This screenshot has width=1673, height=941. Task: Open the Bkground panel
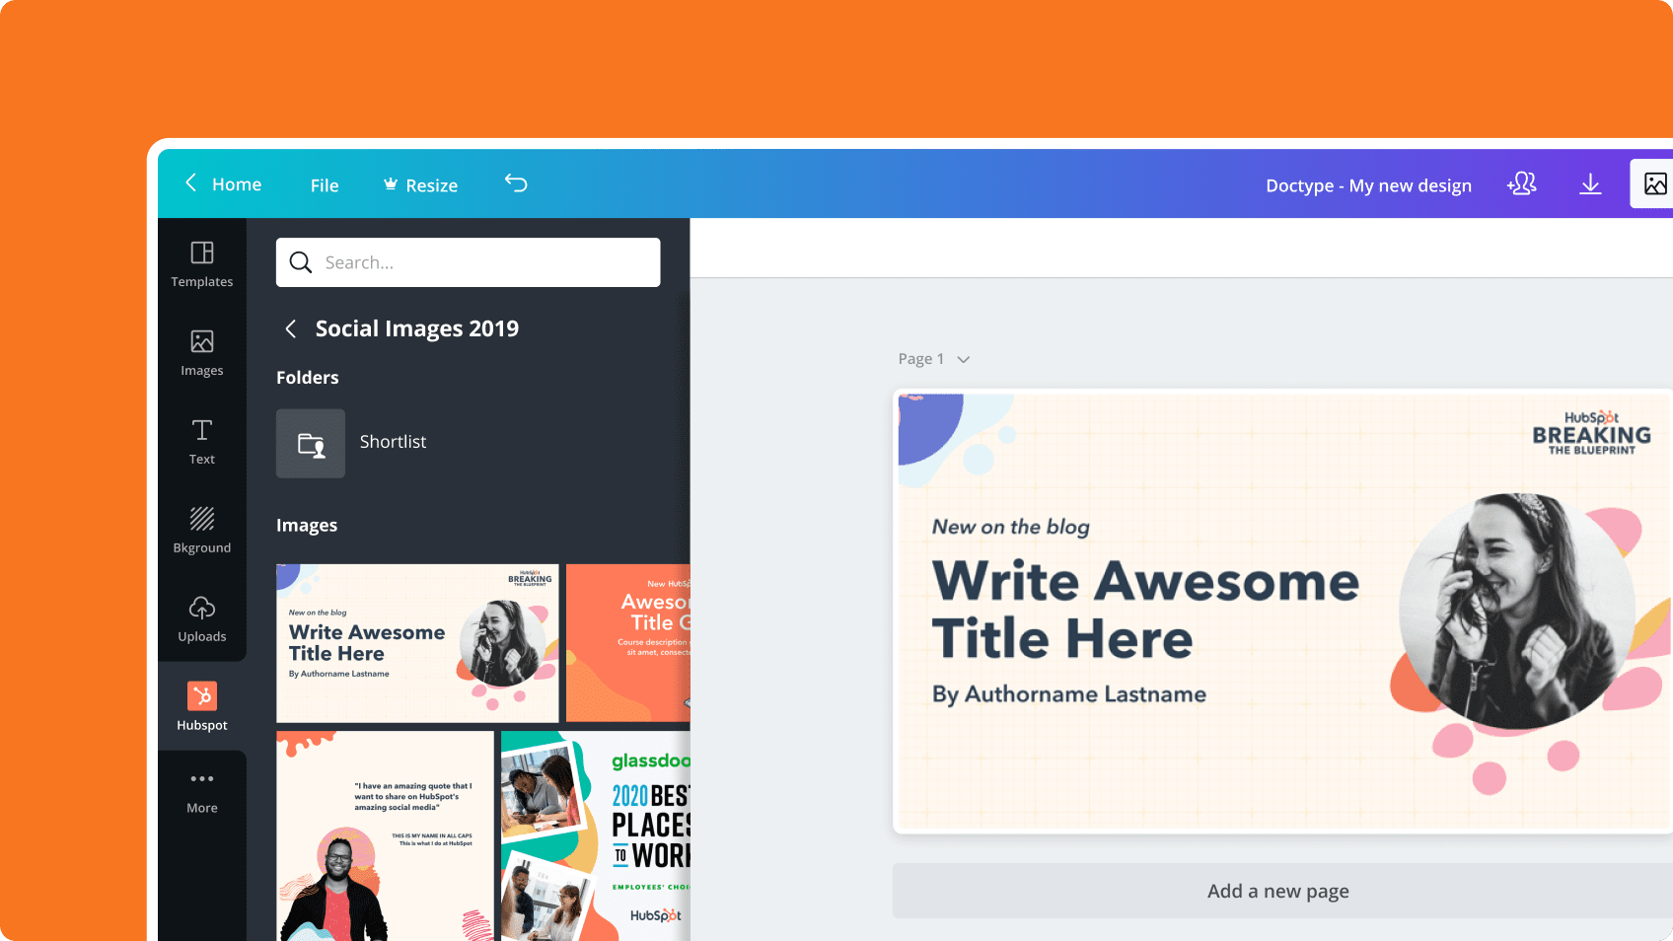(201, 530)
